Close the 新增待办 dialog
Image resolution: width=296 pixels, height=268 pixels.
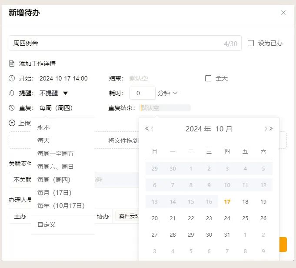[283, 13]
